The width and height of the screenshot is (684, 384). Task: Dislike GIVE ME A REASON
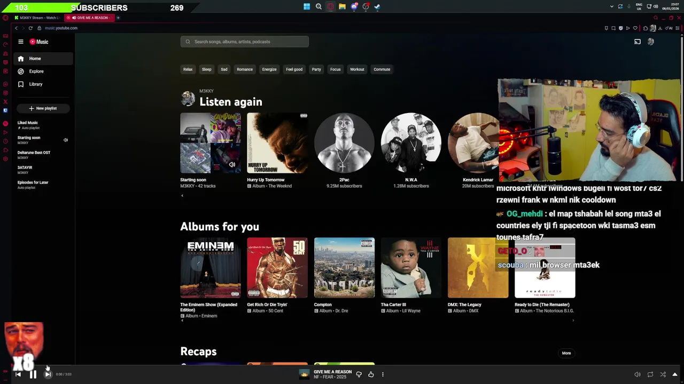click(x=359, y=374)
